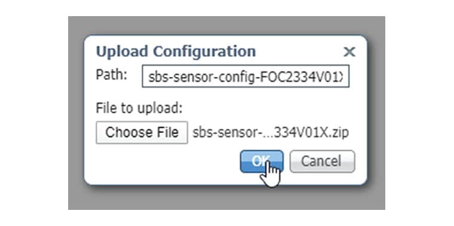The width and height of the screenshot is (454, 226).
Task: Click the selected file name sbs-sensor-...334V01X.zip
Action: pyautogui.click(x=271, y=132)
